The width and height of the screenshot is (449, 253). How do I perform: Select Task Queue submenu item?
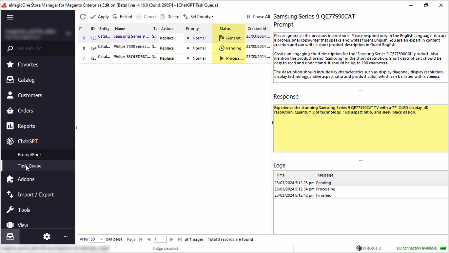[38, 166]
